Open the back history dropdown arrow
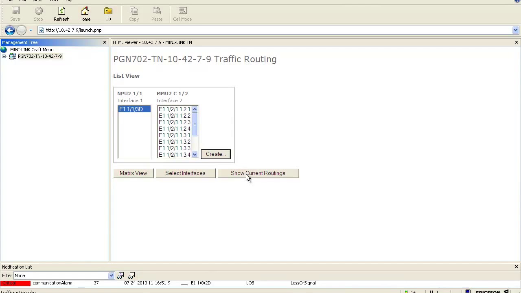The width and height of the screenshot is (521, 293). click(x=30, y=30)
